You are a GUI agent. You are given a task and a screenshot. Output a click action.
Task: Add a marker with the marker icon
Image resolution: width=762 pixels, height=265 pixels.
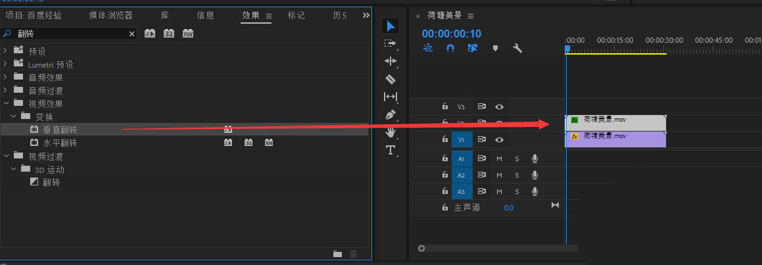(495, 48)
